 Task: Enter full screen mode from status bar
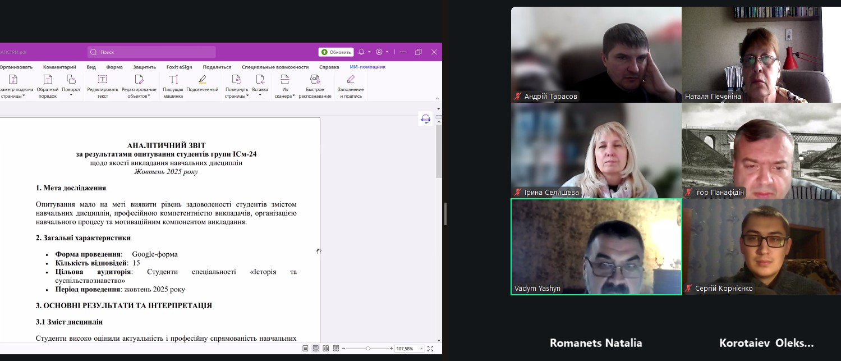(430, 349)
